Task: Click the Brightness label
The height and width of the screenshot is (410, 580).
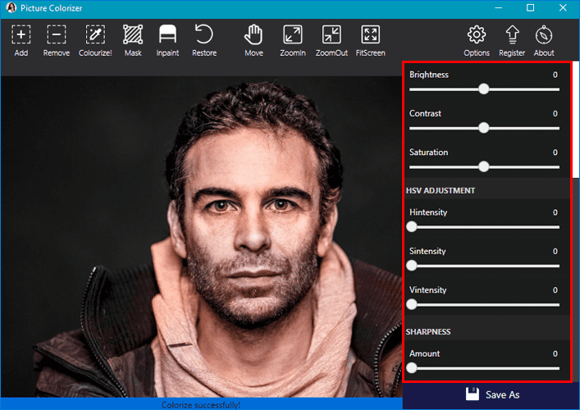Action: click(x=429, y=75)
